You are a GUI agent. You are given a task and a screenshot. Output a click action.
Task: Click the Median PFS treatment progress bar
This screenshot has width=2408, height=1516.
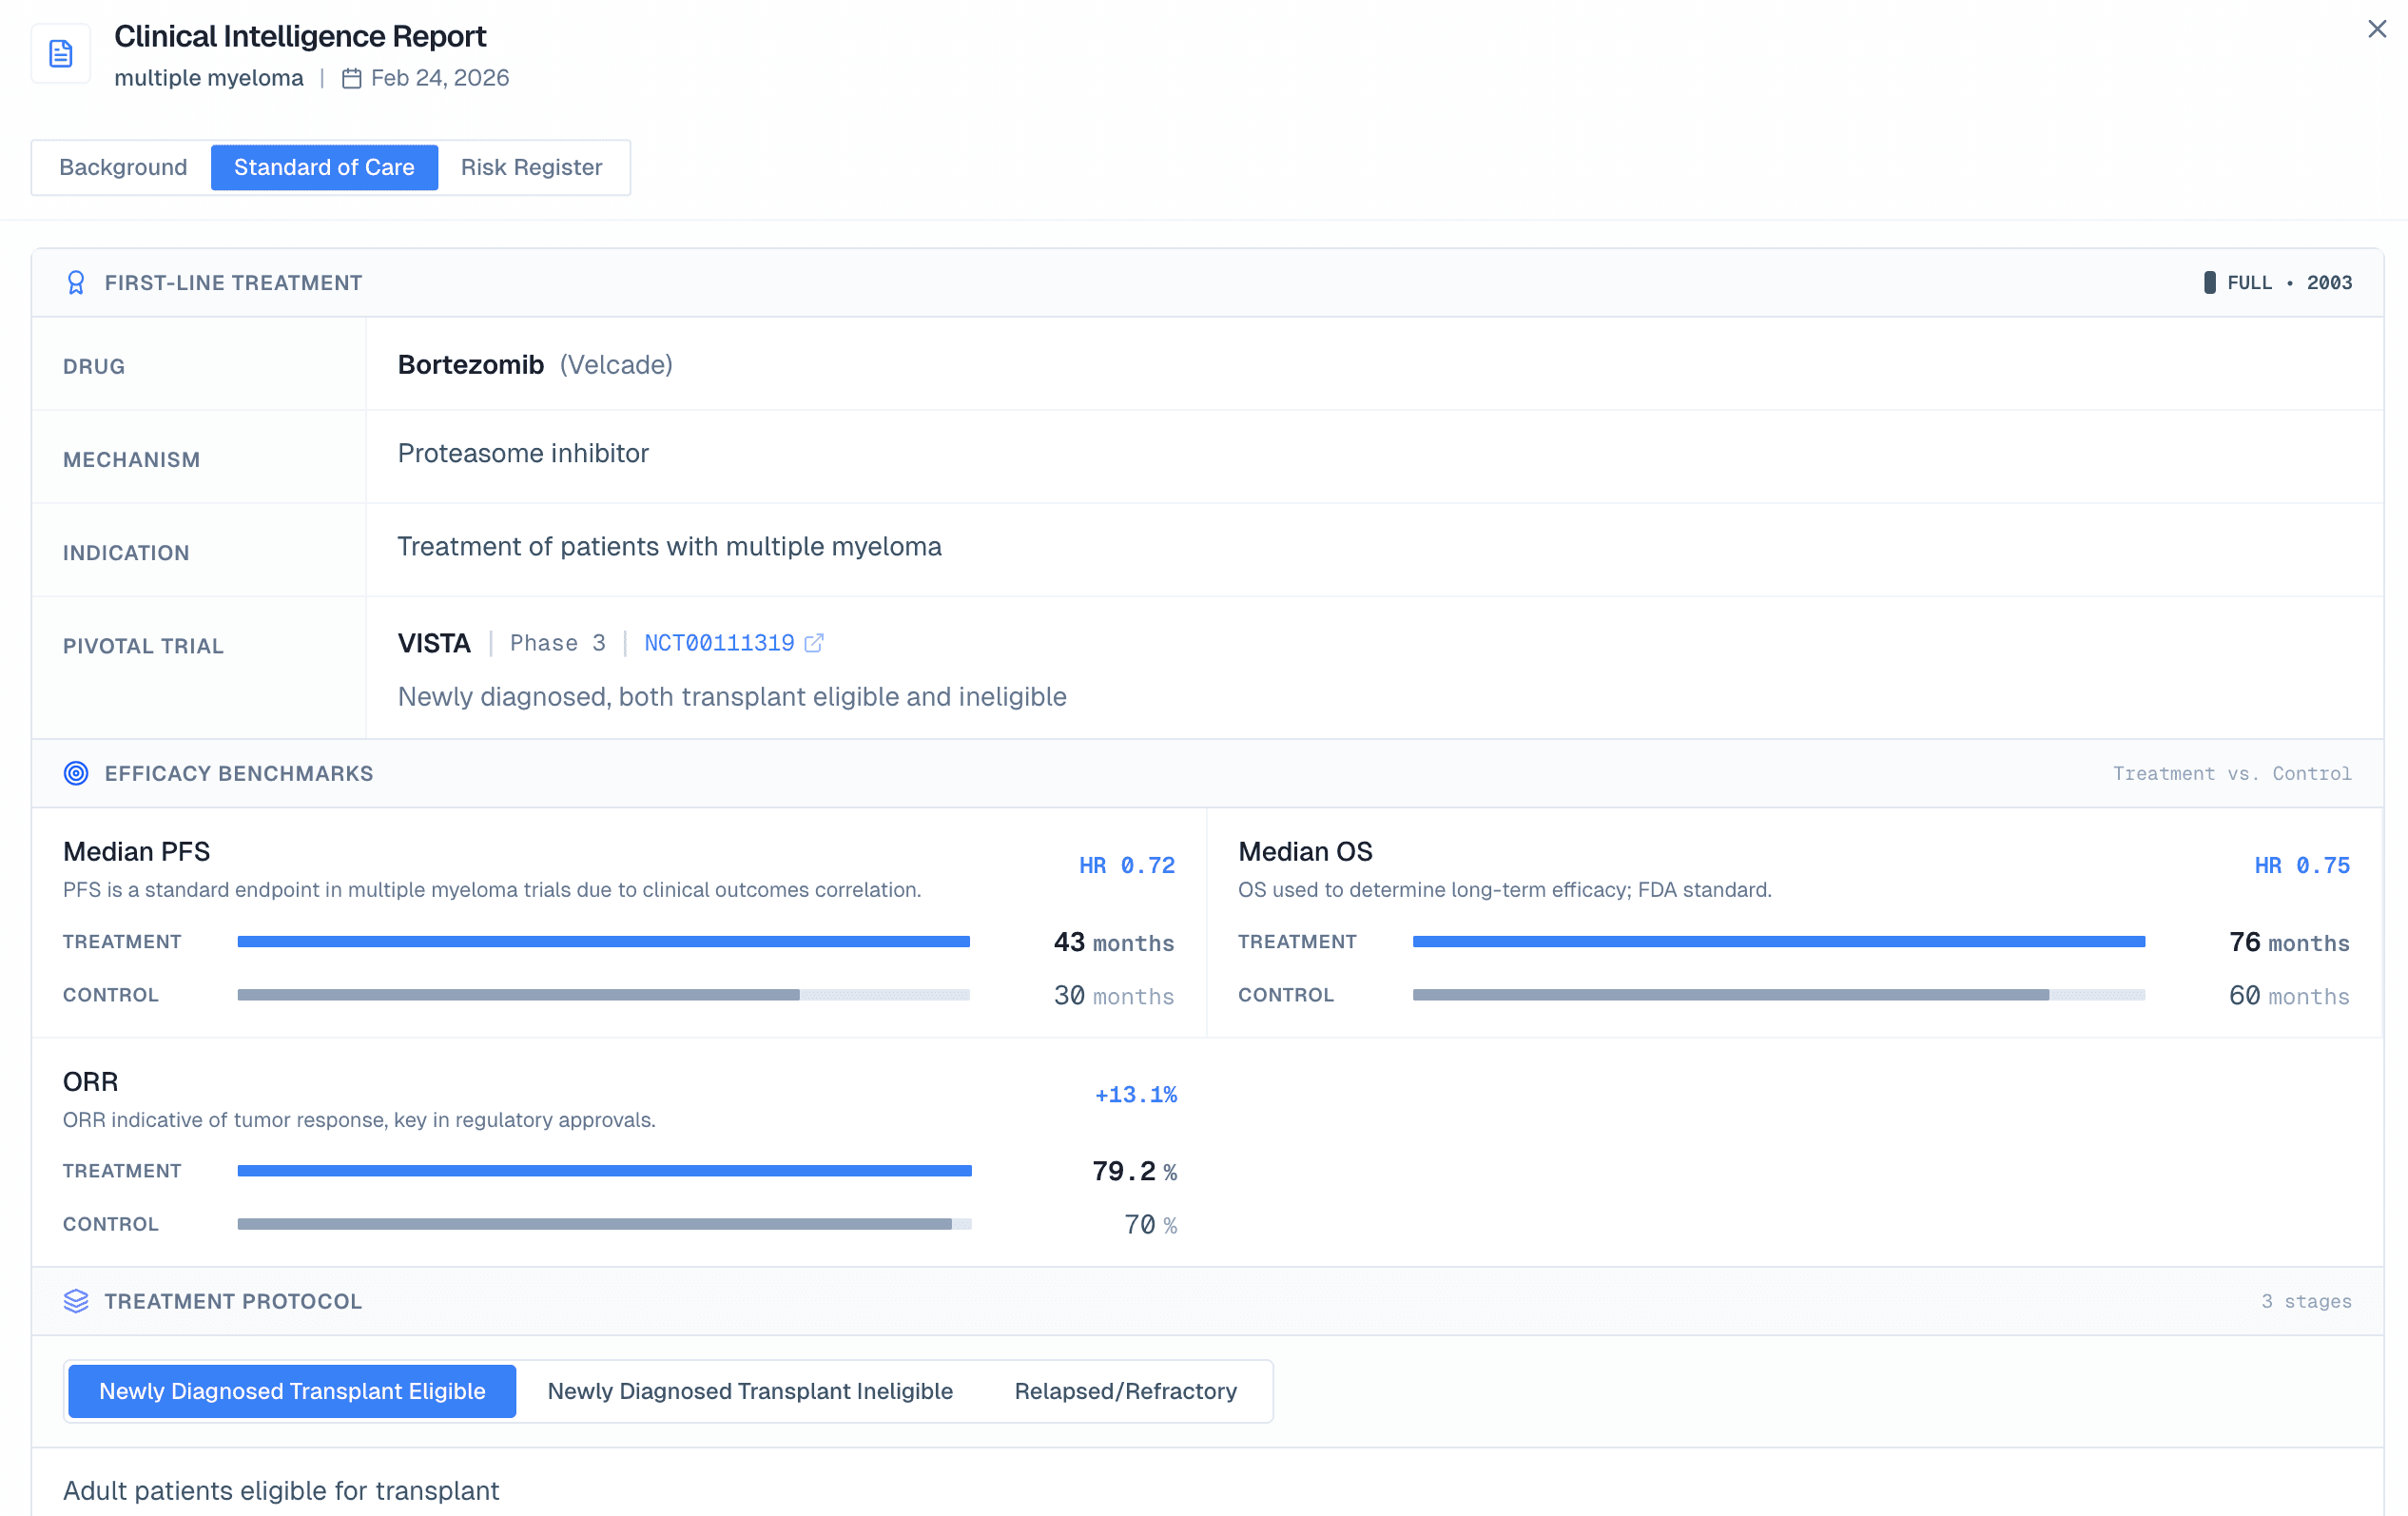[x=603, y=942]
